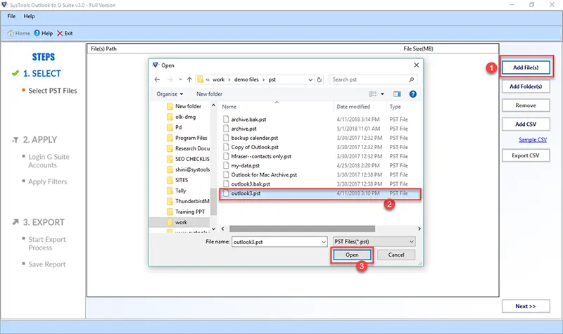Screen dimensions: 563x334
Task: Click the folder tree scroll-up arrow
Action: click(x=214, y=105)
